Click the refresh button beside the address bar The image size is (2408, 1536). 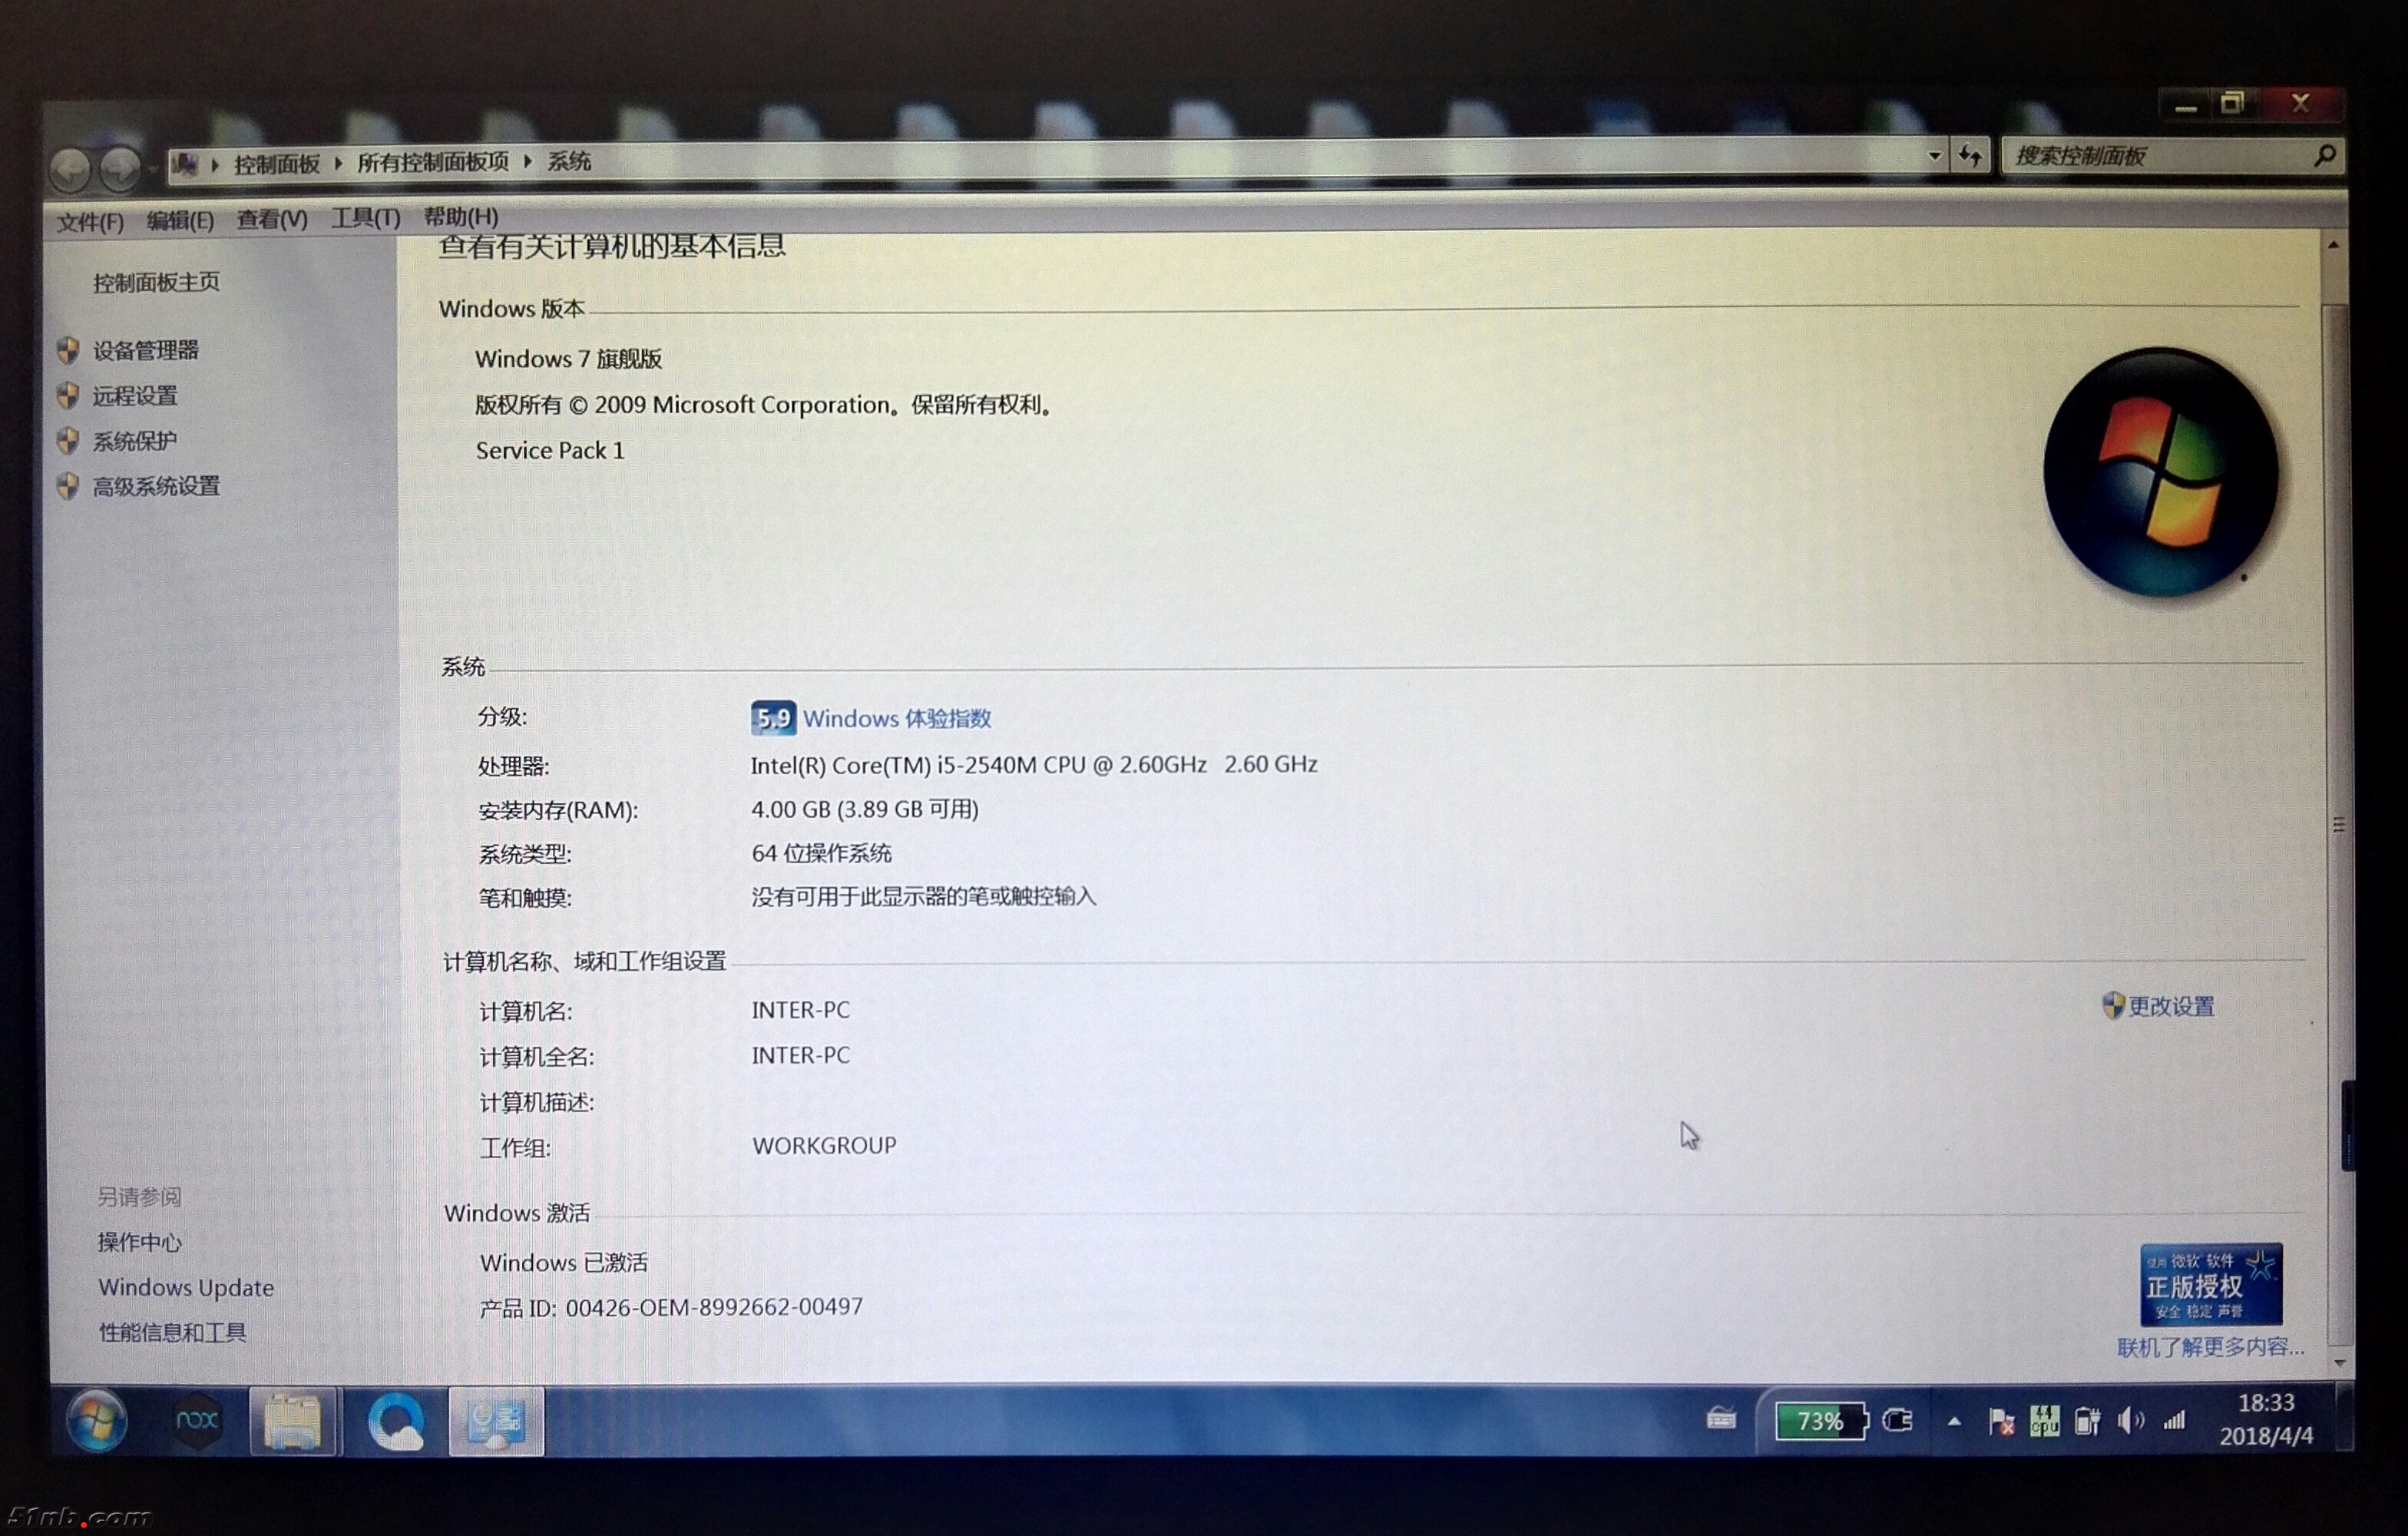coord(1970,156)
